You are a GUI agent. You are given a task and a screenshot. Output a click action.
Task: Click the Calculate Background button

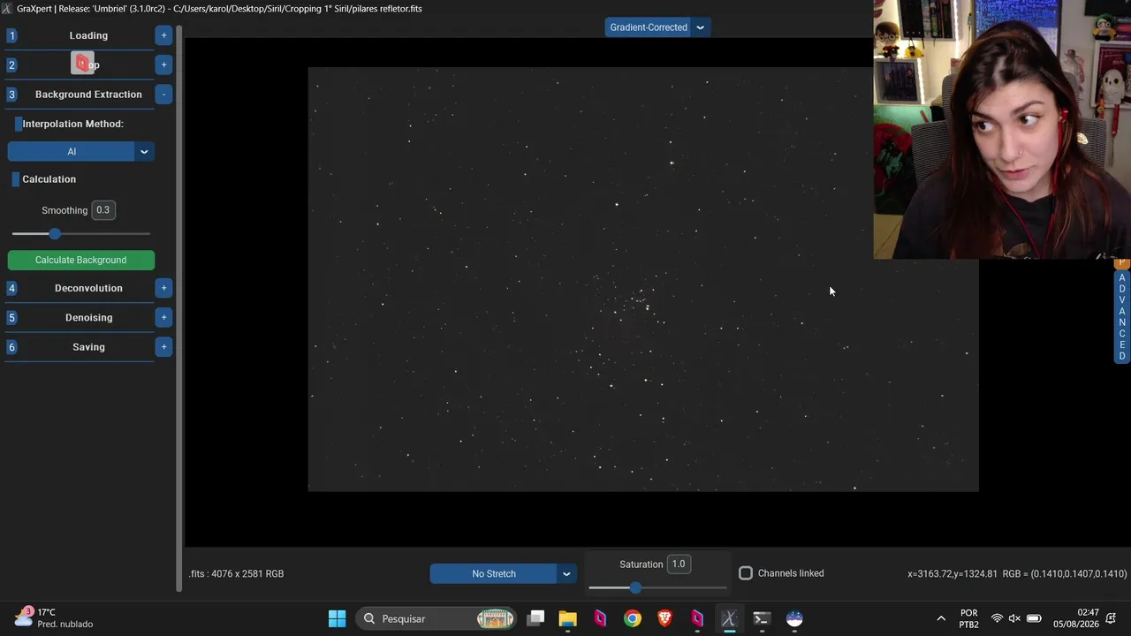click(81, 260)
